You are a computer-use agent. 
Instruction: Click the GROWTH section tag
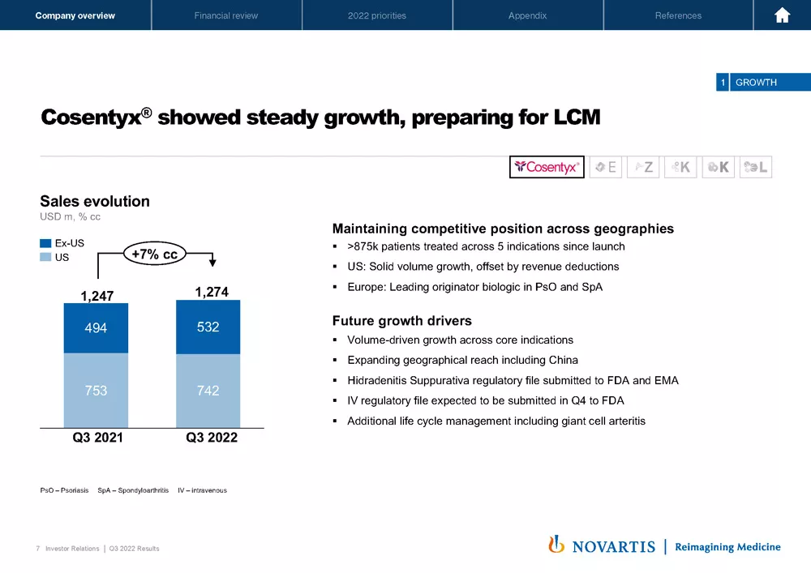763,82
